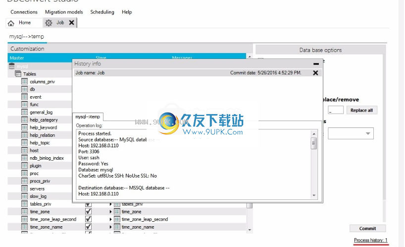Click the help_topic table icon
The image size is (405, 247).
[25, 142]
